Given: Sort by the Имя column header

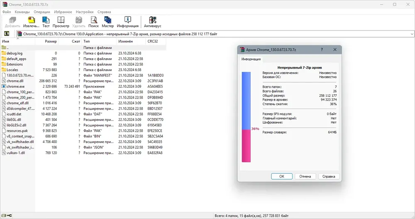Looking at the screenshot, I should tap(18, 42).
